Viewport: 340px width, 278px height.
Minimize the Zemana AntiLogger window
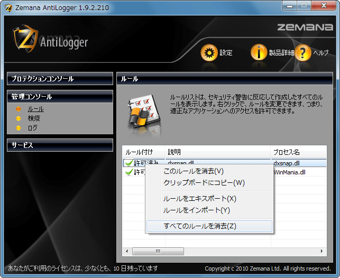(x=290, y=6)
